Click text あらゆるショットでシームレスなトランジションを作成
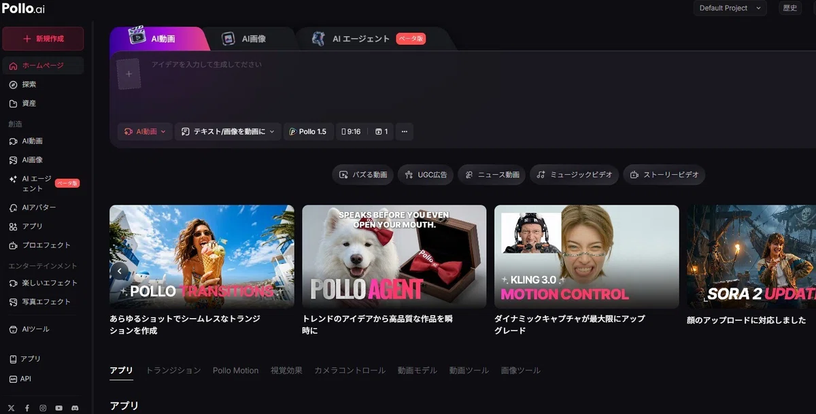Viewport: 816px width, 414px height. [185, 324]
